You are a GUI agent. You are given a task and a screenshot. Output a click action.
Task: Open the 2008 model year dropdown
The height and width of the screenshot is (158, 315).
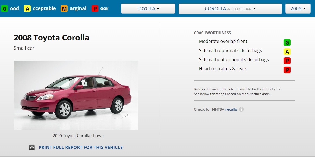pyautogui.click(x=298, y=9)
